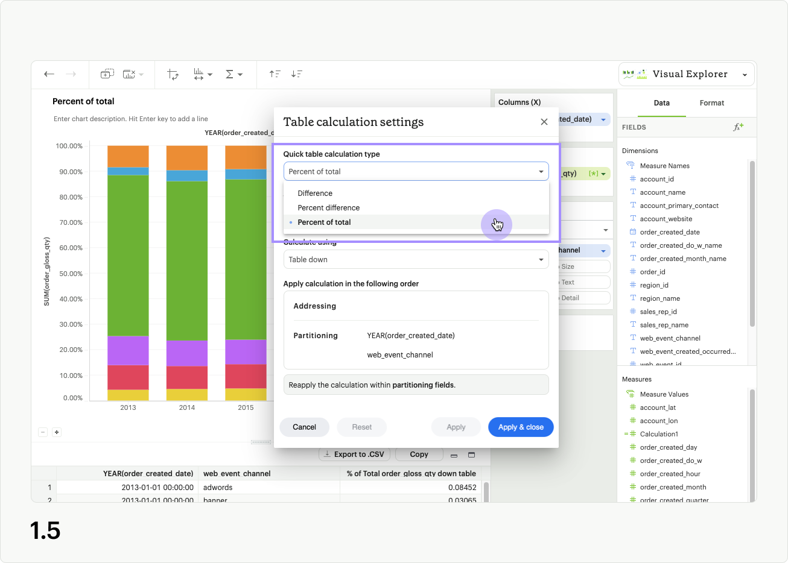
Task: Click the sort ascending icon
Action: click(x=275, y=73)
